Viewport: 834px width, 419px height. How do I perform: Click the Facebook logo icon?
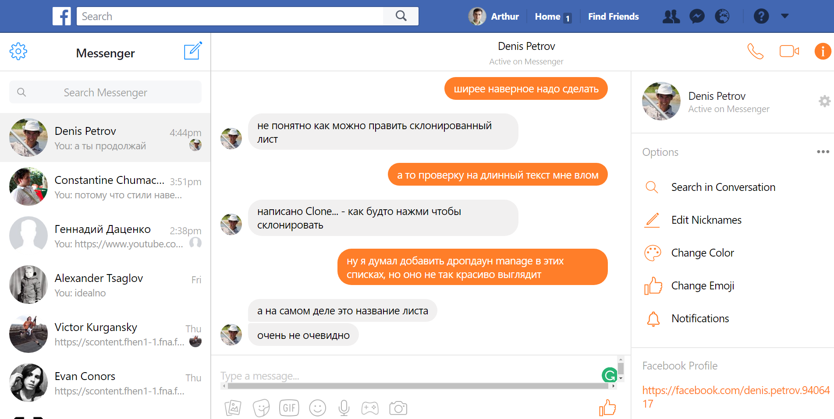point(61,16)
